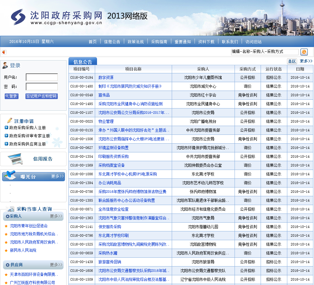Click the speaker announcement icon
The image size is (314, 285).
[x=4, y=52]
